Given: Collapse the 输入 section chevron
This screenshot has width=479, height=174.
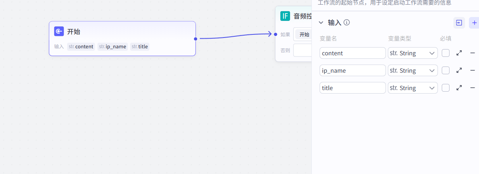Looking at the screenshot, I should pos(321,23).
